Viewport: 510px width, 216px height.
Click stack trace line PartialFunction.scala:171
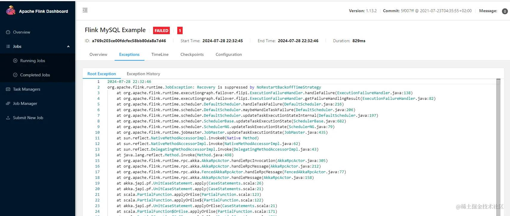coord(197,211)
